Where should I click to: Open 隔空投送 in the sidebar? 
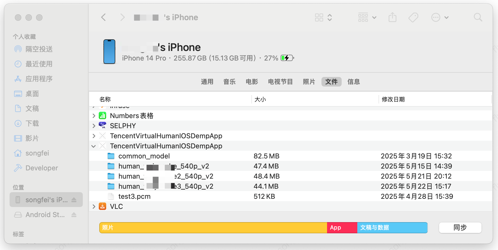click(x=33, y=49)
